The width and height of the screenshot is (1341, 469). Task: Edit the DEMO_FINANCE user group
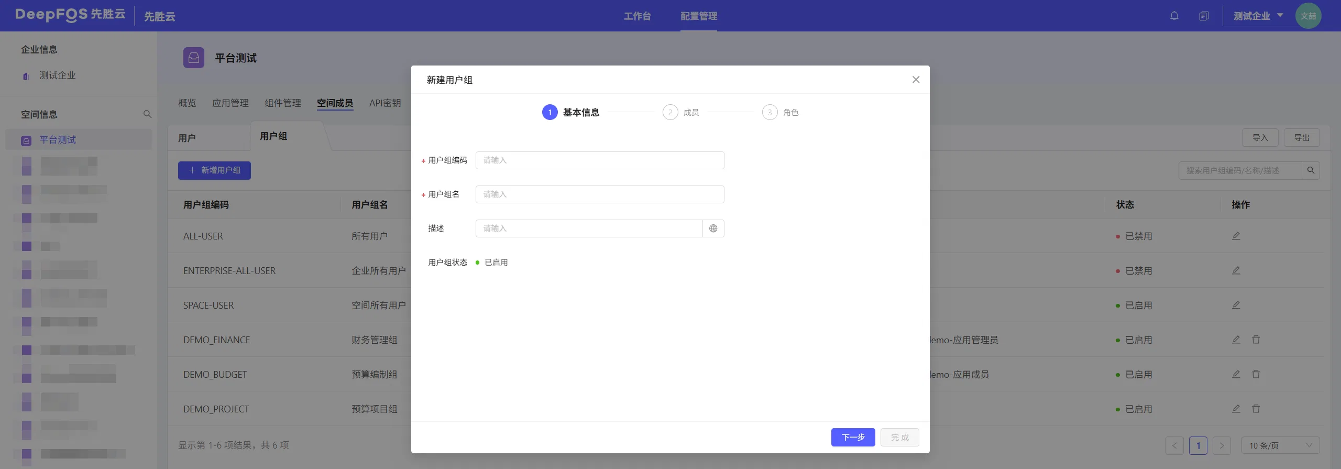pyautogui.click(x=1236, y=340)
